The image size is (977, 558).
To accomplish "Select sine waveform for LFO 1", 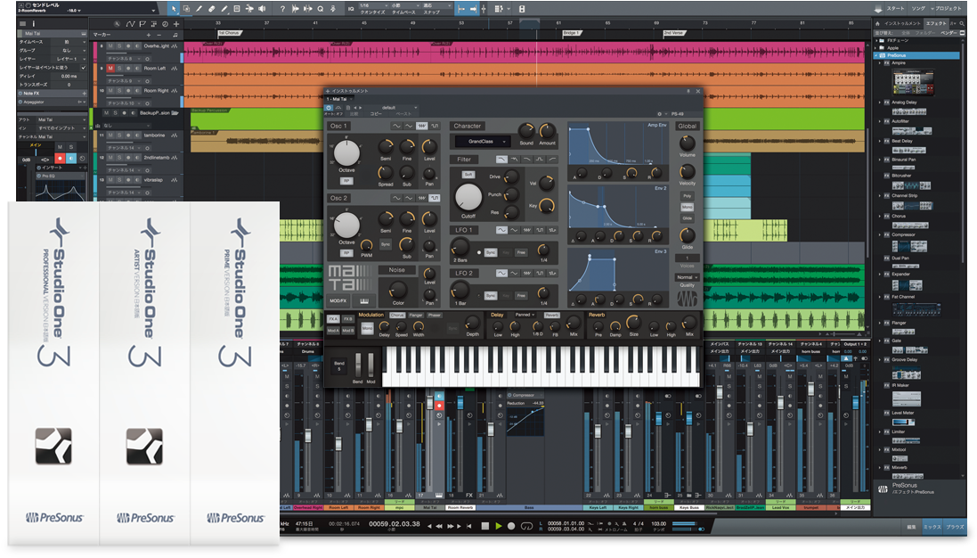I will [x=501, y=230].
